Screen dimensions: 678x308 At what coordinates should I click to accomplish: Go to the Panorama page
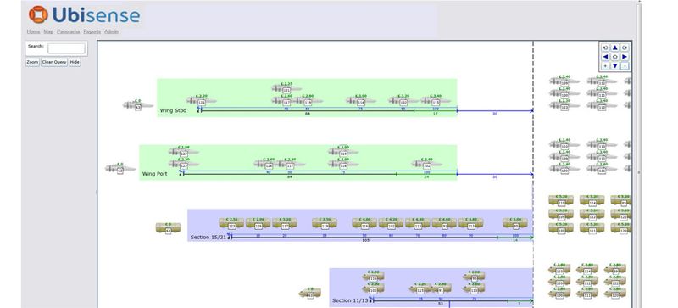(69, 31)
